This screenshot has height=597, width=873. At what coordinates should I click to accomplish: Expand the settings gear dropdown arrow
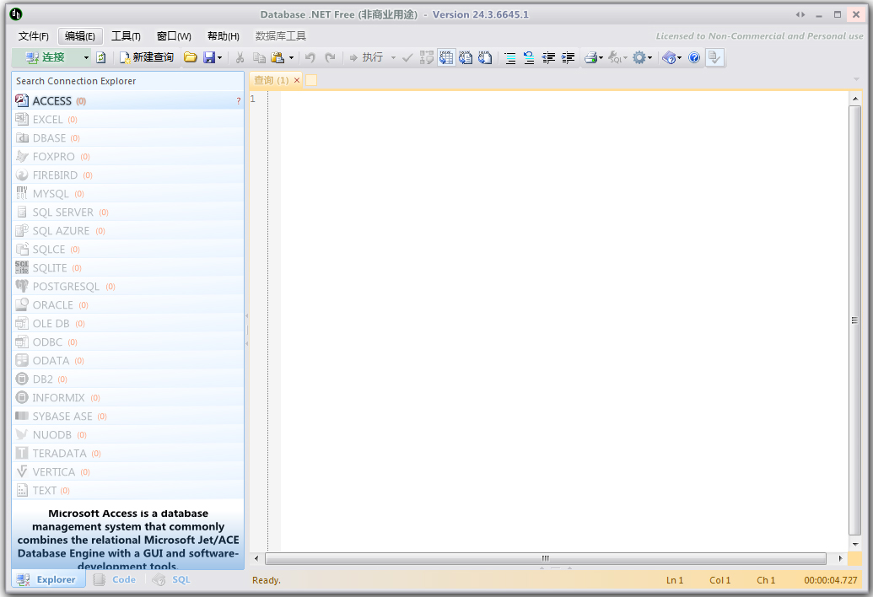[x=649, y=57]
